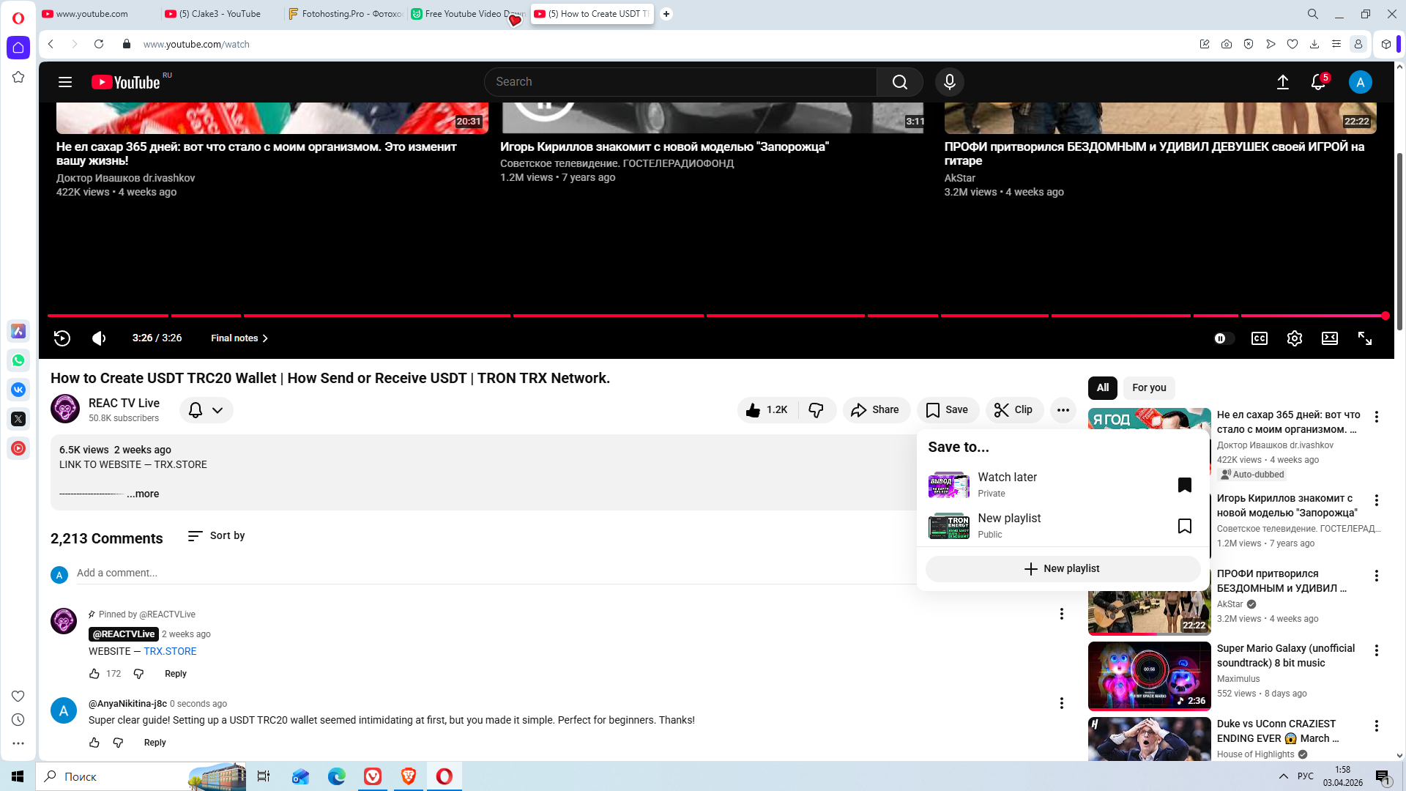Click the voice search microphone icon
The height and width of the screenshot is (791, 1406).
pos(949,82)
